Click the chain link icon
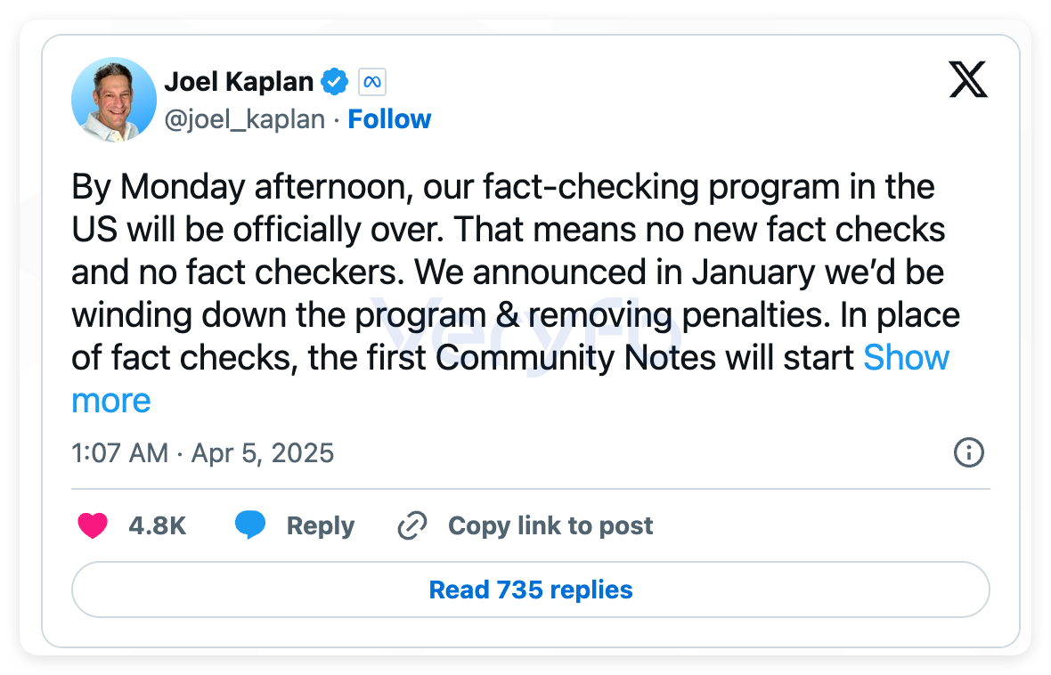The width and height of the screenshot is (1051, 675). (x=412, y=525)
